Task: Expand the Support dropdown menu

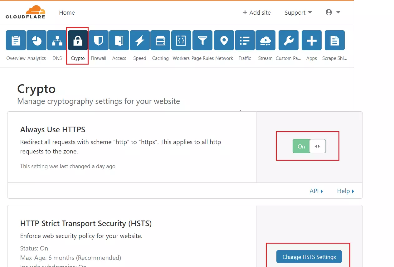Action: (298, 12)
